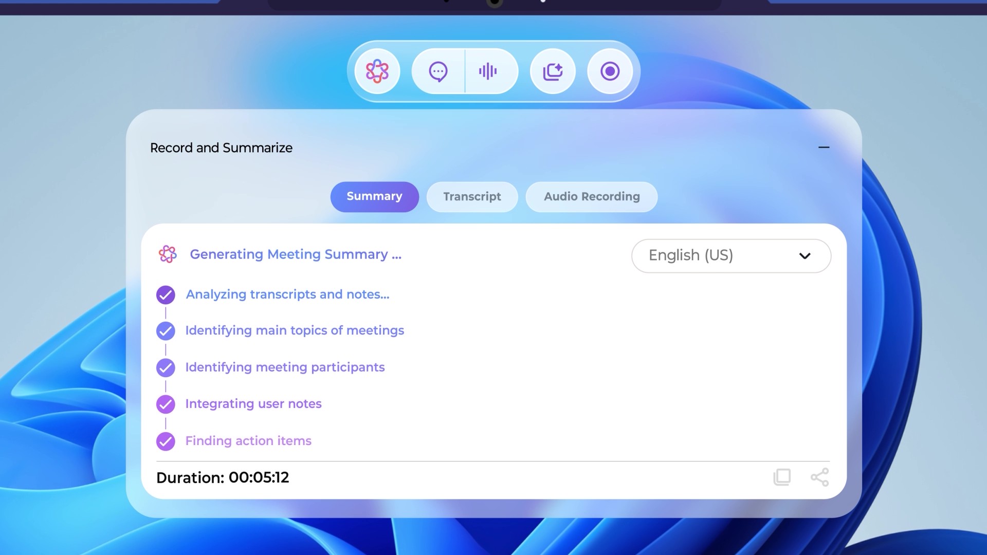Image resolution: width=987 pixels, height=555 pixels.
Task: Click checkmark next to Analyzing transcripts
Action: [166, 295]
